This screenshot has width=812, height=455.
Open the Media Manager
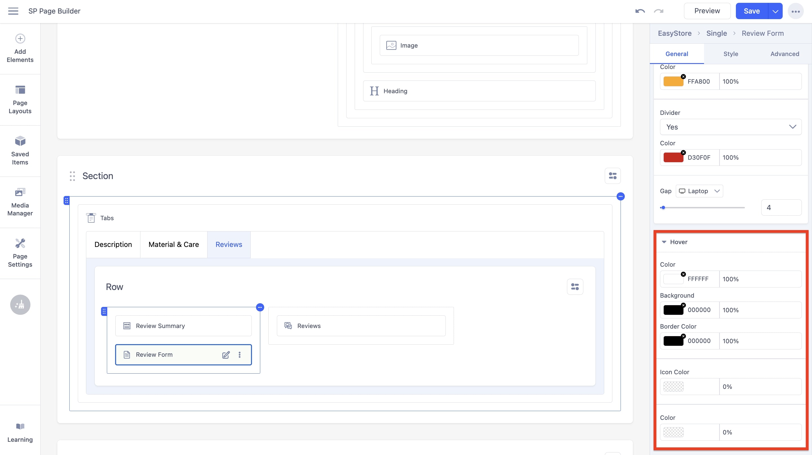20,202
